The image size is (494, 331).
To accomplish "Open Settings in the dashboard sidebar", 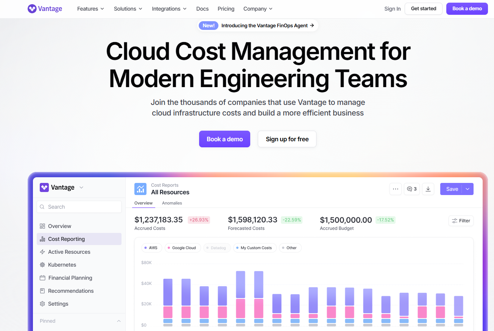I will (58, 304).
